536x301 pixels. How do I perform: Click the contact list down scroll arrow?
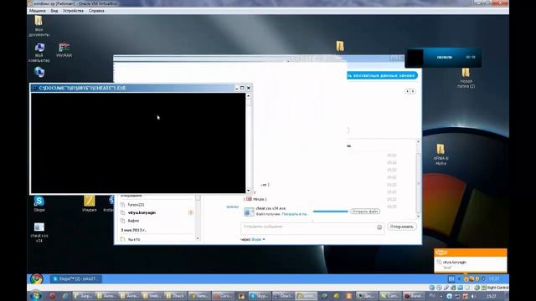tap(198, 238)
